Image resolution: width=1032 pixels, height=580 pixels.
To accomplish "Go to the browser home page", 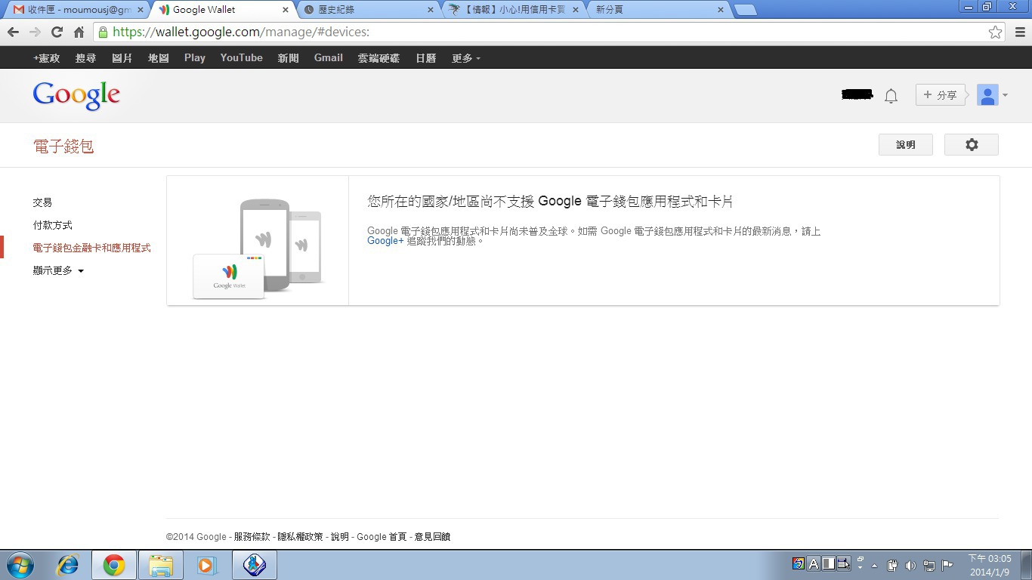I will [79, 32].
